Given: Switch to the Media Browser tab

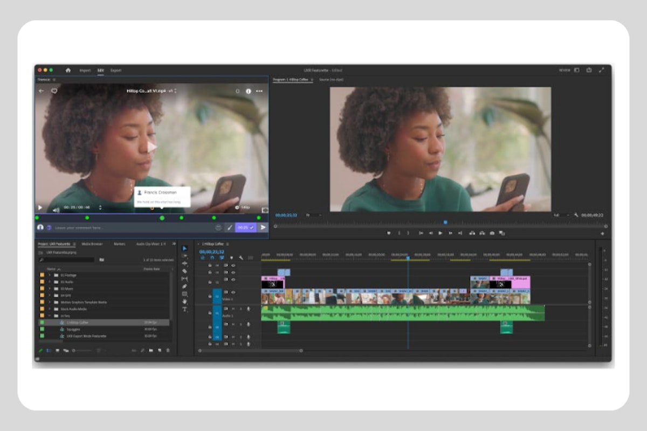Looking at the screenshot, I should pyautogui.click(x=92, y=244).
